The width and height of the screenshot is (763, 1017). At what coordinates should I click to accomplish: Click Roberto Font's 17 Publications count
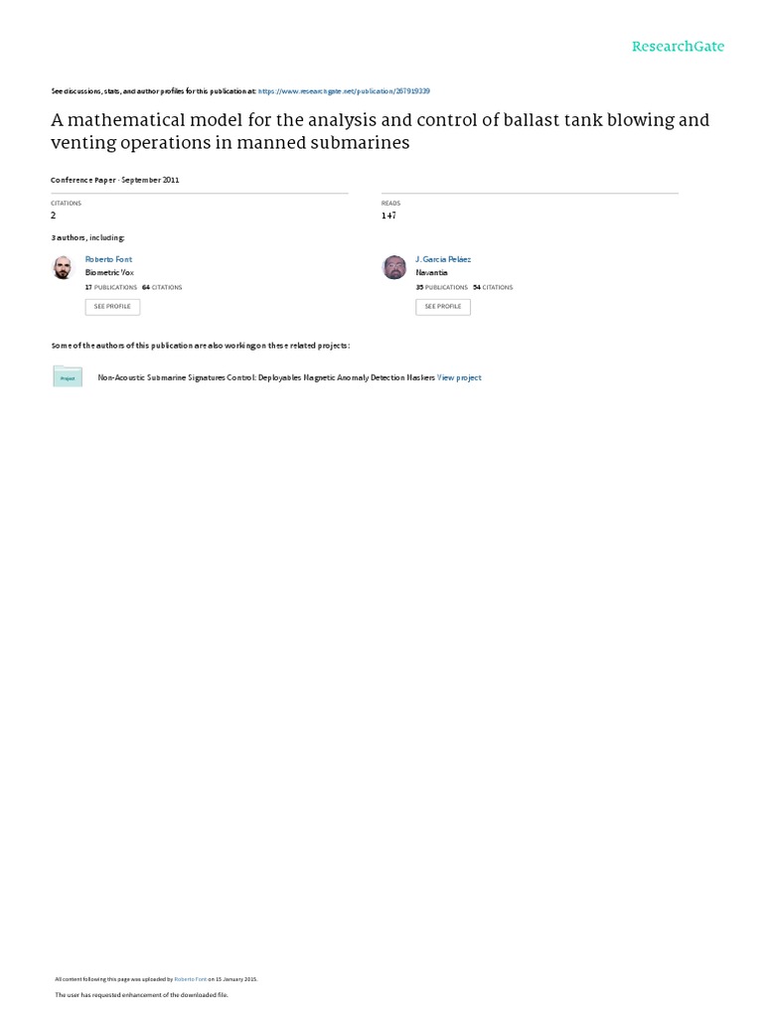[111, 287]
